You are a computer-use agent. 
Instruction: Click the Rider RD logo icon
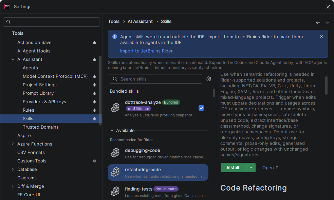click(7, 6)
